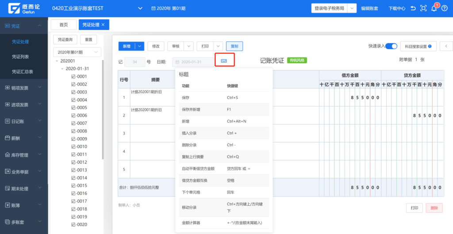
Task: Click the voucher tree scrollbar
Action: [x=103, y=109]
